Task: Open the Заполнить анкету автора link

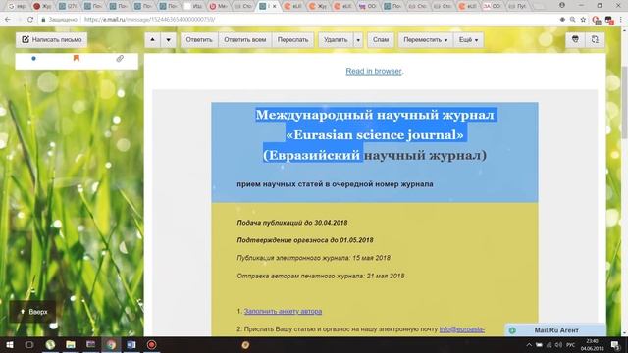Action: tap(283, 311)
